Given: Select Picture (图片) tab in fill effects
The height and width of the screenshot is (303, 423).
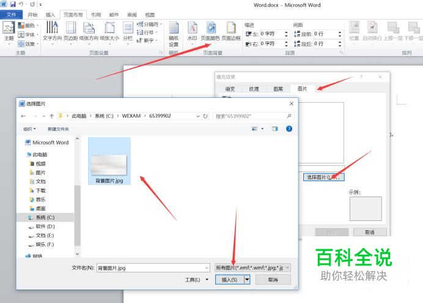Looking at the screenshot, I should 302,89.
